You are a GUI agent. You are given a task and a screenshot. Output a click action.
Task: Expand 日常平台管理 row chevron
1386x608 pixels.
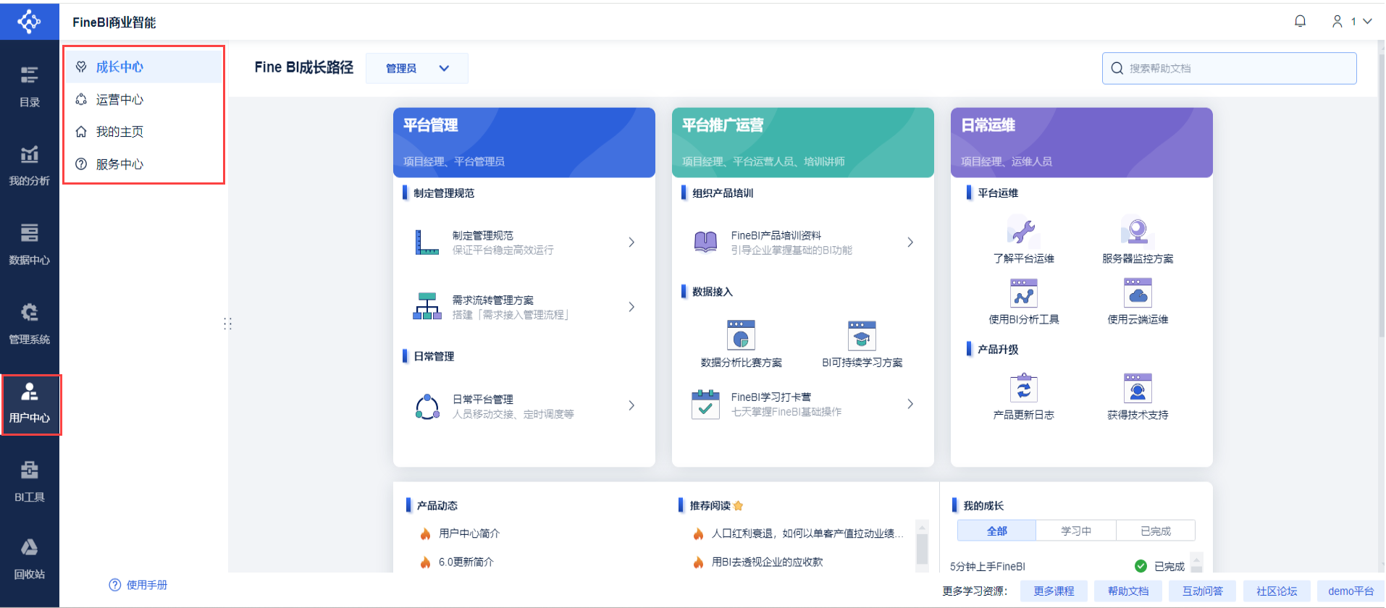[x=631, y=405]
